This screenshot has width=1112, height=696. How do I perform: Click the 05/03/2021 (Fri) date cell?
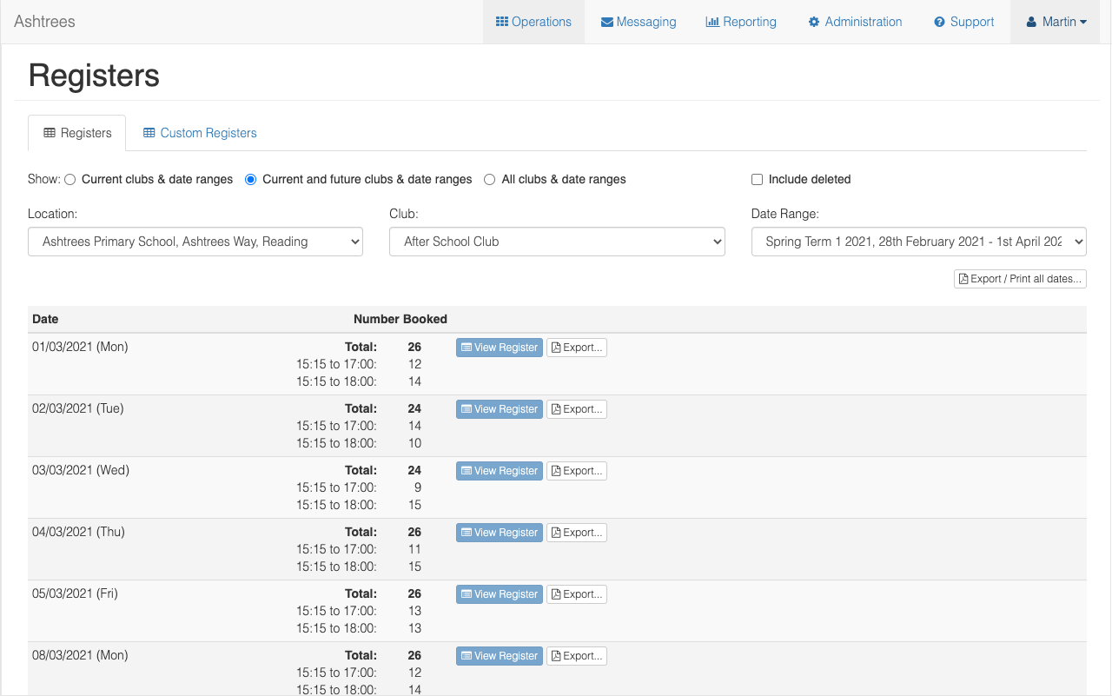(x=75, y=593)
